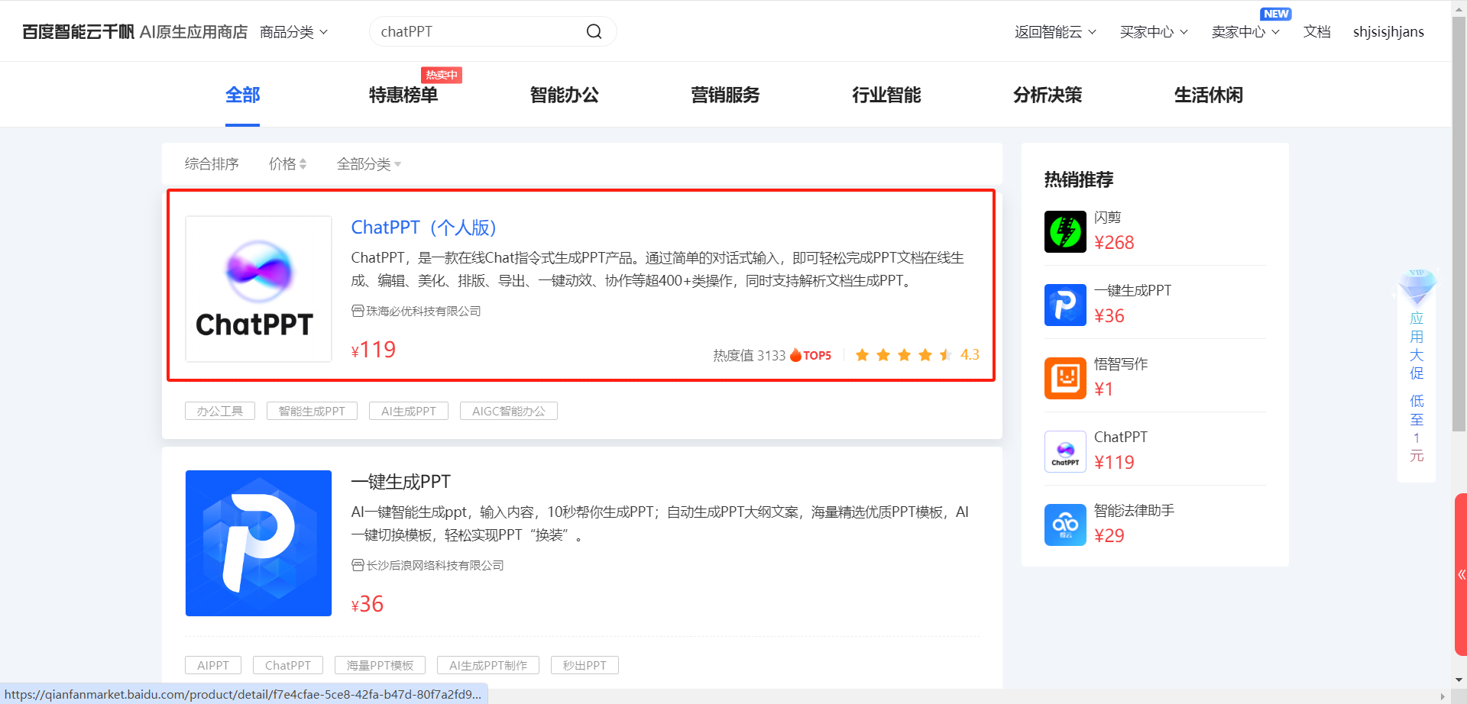This screenshot has width=1467, height=704.
Task: Click the 智能生成PPT tag
Action: point(312,411)
